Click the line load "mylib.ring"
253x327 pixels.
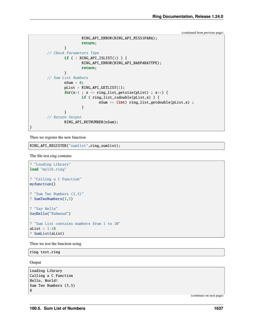pyautogui.click(x=48, y=169)
